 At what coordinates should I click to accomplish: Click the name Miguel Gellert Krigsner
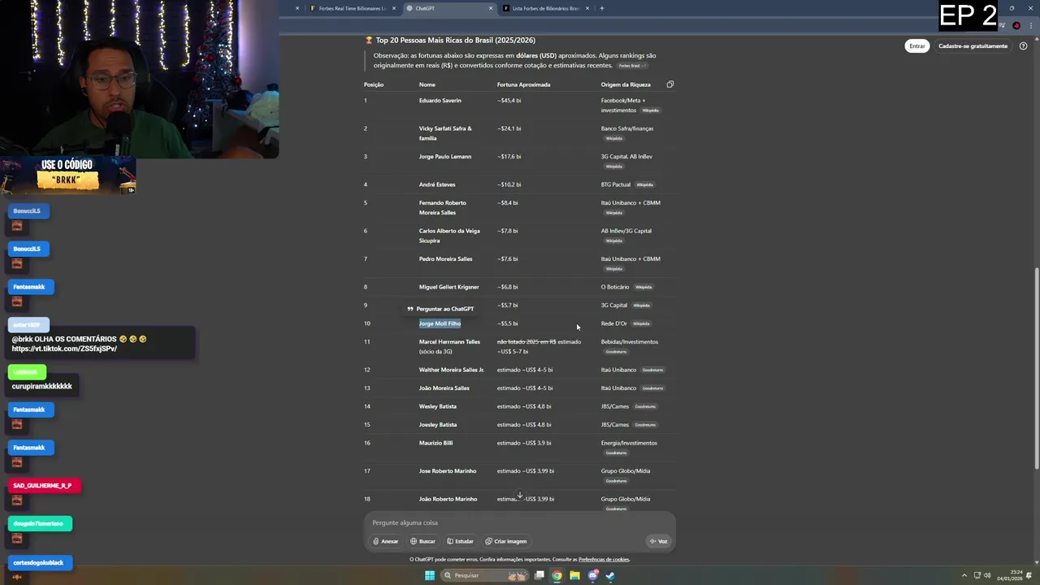[449, 287]
